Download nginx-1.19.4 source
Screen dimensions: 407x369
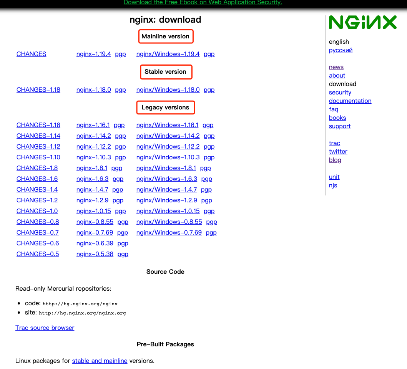click(x=94, y=54)
